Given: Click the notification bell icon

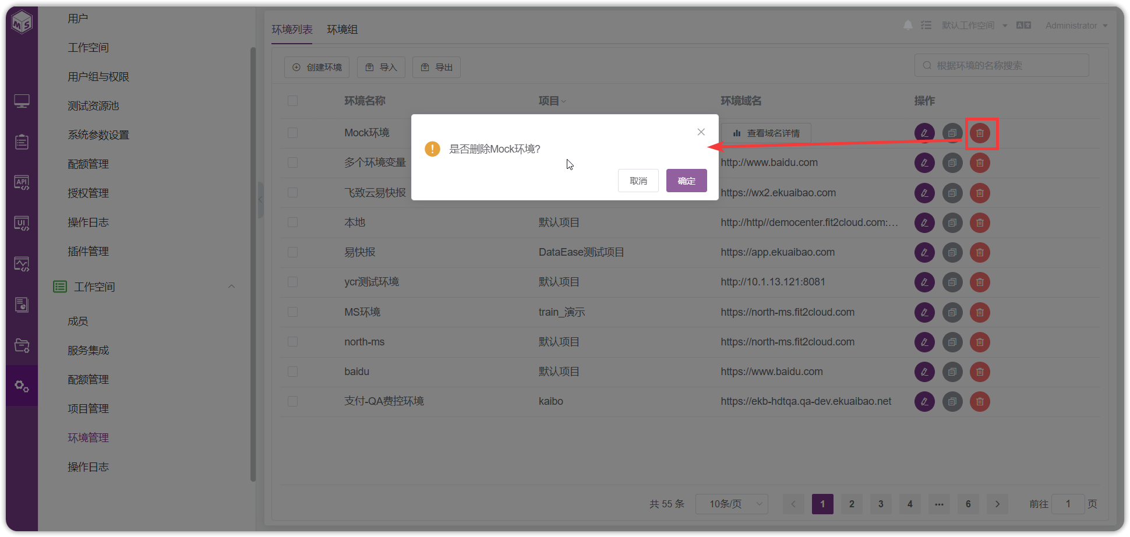Looking at the screenshot, I should (x=908, y=25).
